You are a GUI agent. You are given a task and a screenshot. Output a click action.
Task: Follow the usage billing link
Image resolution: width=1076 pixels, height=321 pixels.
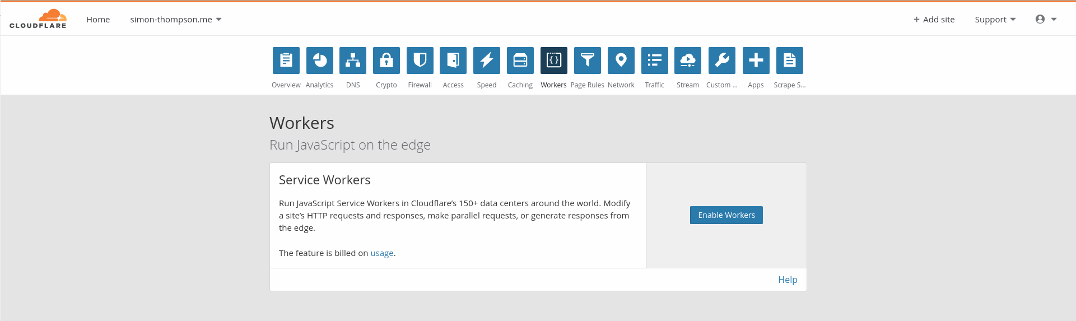[x=382, y=253]
